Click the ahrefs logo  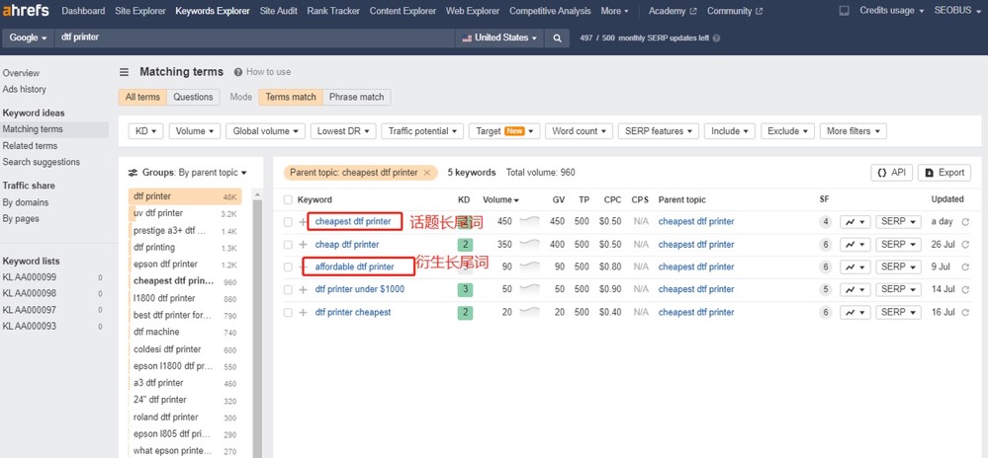(x=28, y=11)
